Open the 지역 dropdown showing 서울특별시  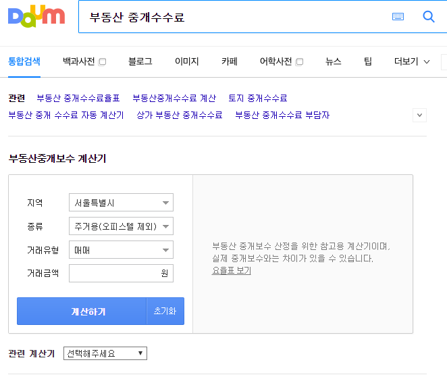pyautogui.click(x=121, y=203)
